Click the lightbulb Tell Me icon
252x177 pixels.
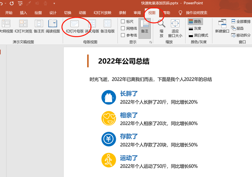[x=180, y=13]
